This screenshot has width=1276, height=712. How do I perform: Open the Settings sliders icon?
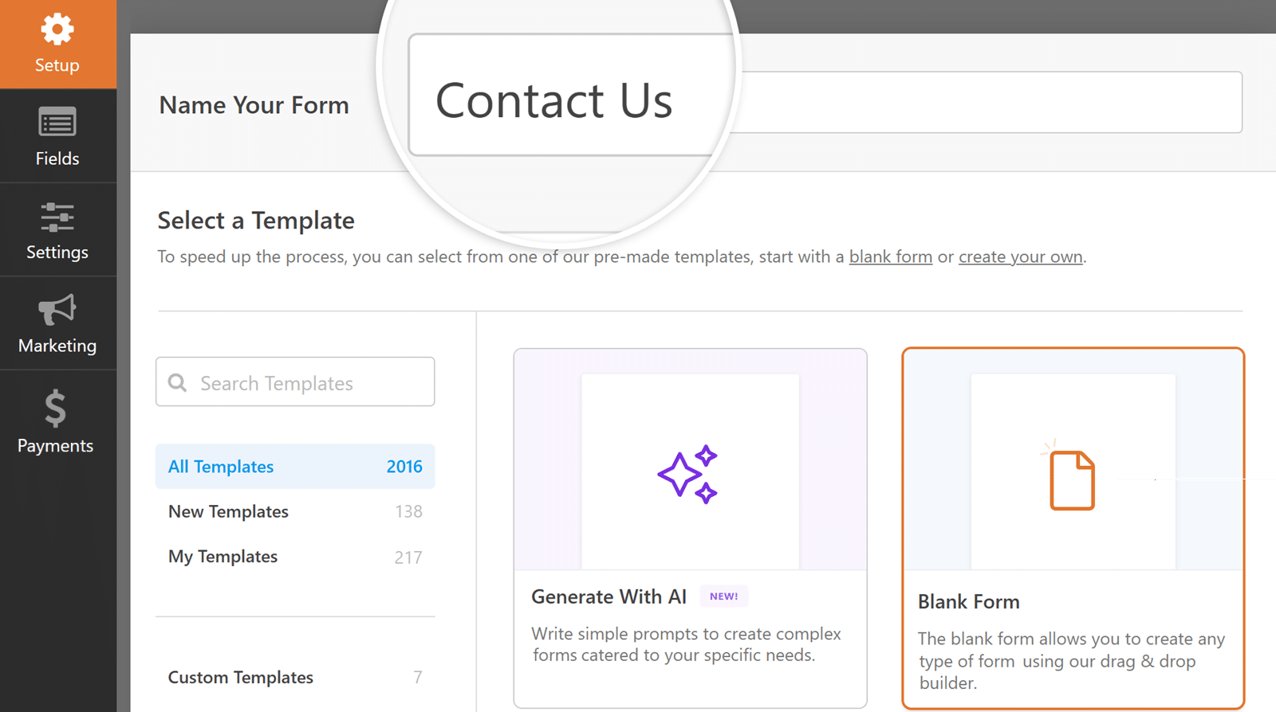tap(57, 217)
